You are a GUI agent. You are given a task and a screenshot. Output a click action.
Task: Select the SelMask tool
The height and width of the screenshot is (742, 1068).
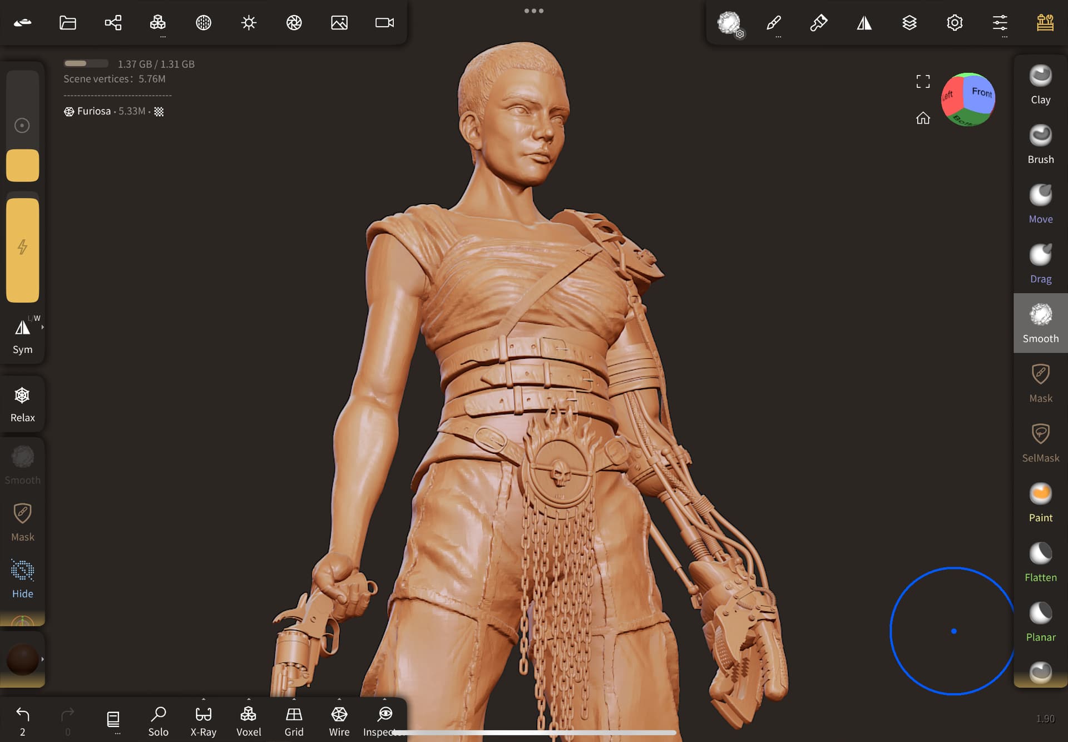1041,443
